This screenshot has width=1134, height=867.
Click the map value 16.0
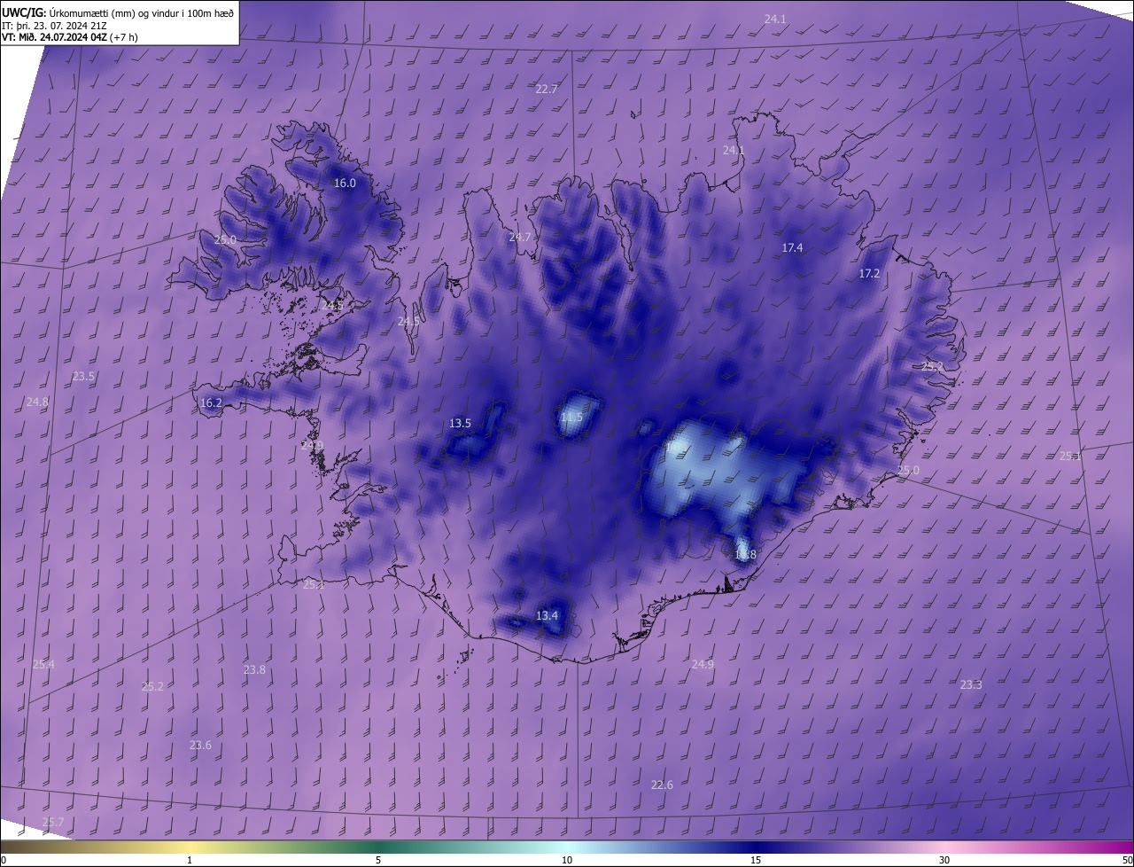click(x=345, y=184)
